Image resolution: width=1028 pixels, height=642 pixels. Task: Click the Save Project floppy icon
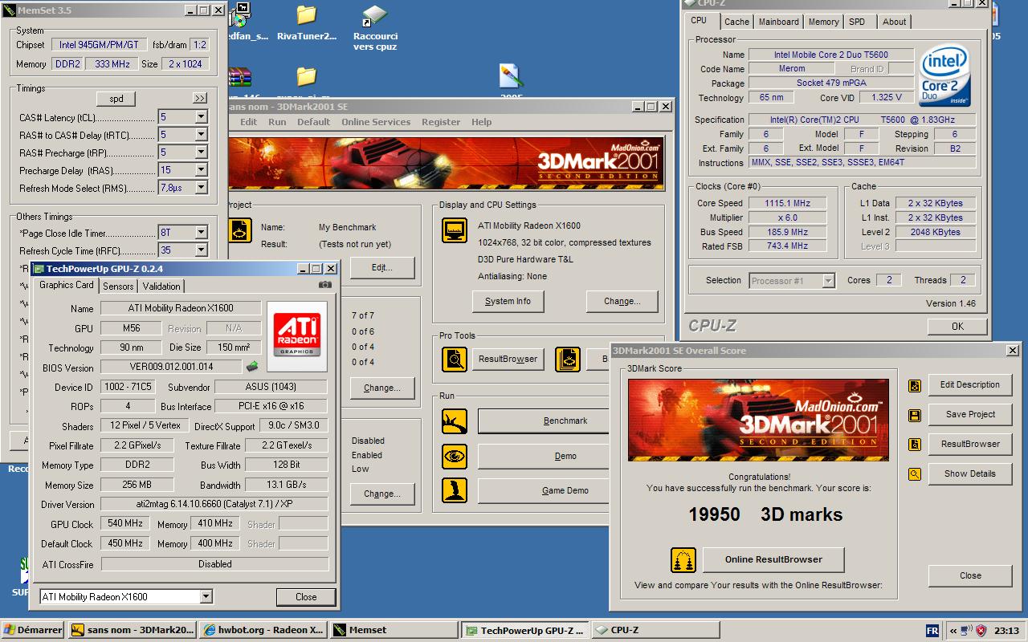pos(915,415)
